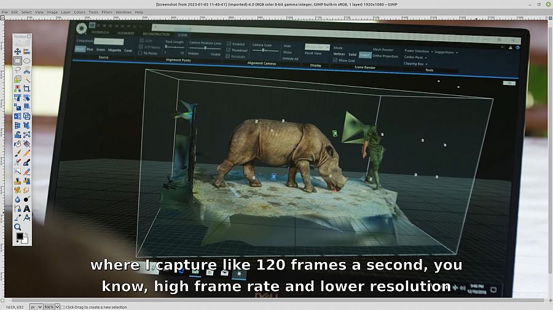Select the Zoom magnifier tool
This screenshot has width=553, height=310.
(x=17, y=227)
